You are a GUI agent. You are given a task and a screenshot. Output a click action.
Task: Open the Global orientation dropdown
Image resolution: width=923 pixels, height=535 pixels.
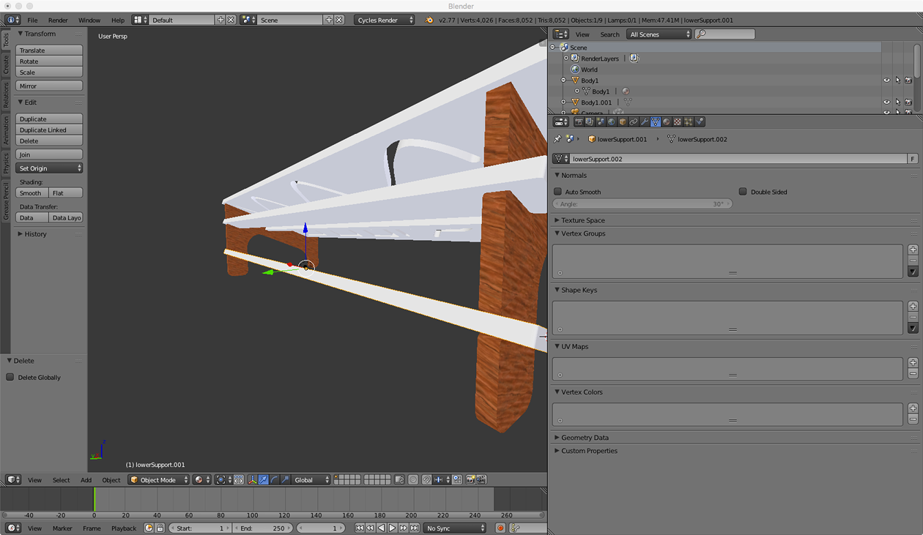pos(311,480)
